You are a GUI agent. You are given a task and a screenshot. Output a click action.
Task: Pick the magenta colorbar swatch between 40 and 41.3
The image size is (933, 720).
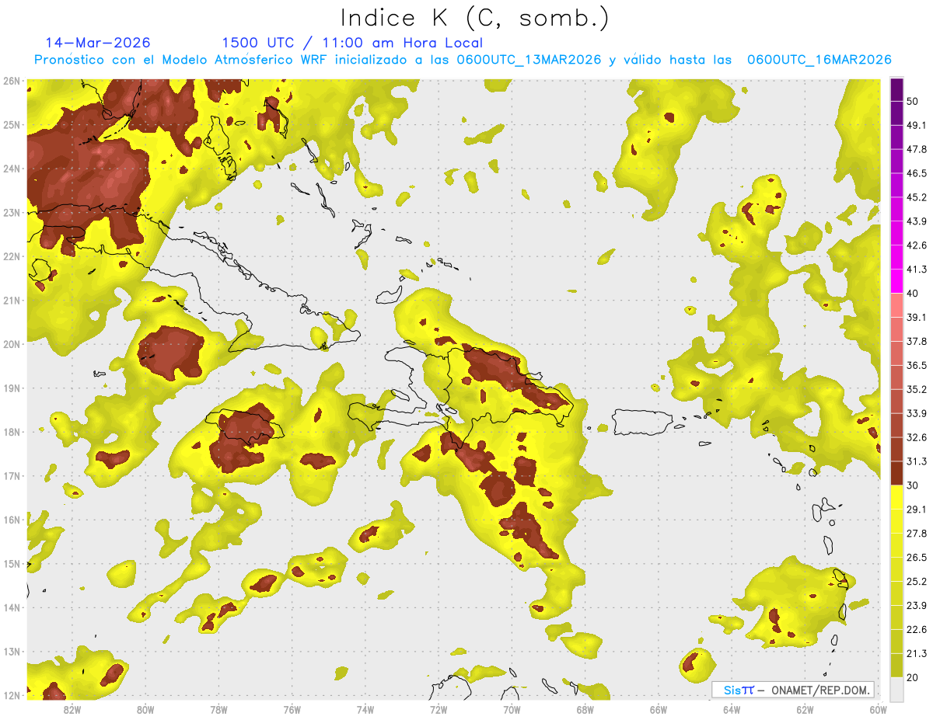(896, 281)
